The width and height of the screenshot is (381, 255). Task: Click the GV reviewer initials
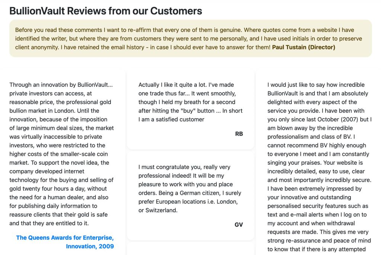(238, 225)
